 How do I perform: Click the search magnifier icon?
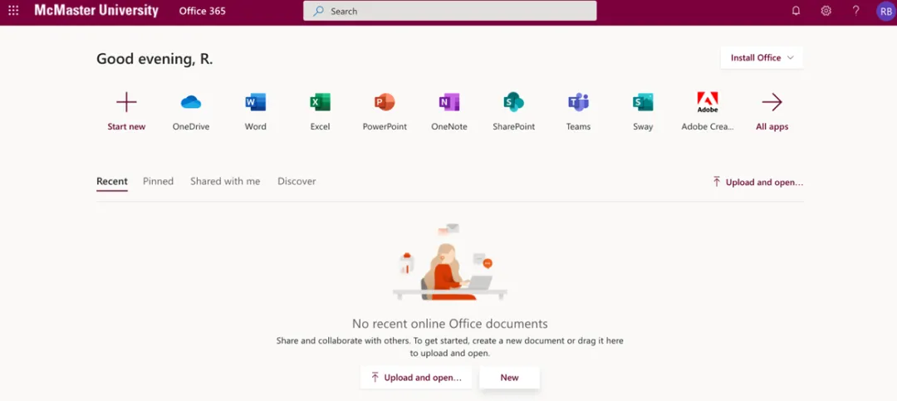(x=319, y=11)
